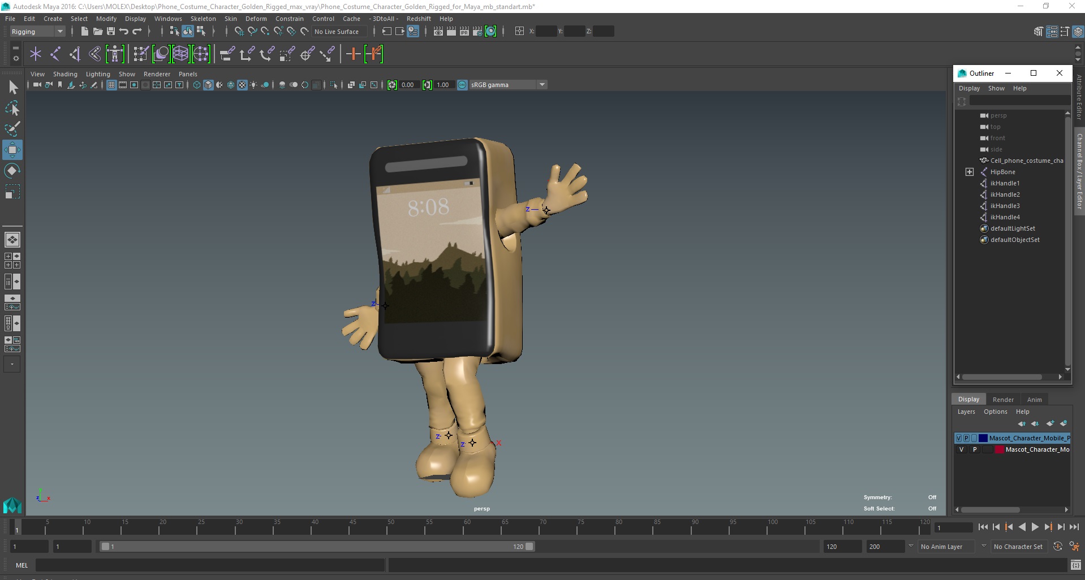Open the sRGB gamma view transform dropdown
Viewport: 1085px width, 580px height.
(507, 85)
